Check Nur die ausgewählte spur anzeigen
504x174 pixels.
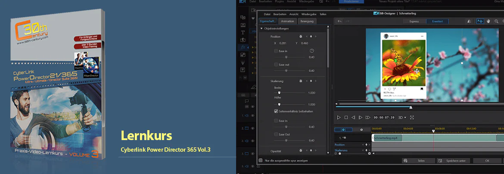(x=261, y=160)
